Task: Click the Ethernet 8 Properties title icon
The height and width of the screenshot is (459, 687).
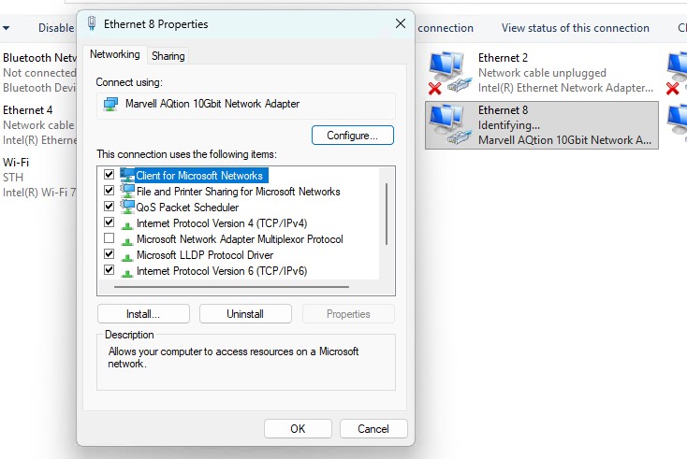Action: [x=92, y=23]
